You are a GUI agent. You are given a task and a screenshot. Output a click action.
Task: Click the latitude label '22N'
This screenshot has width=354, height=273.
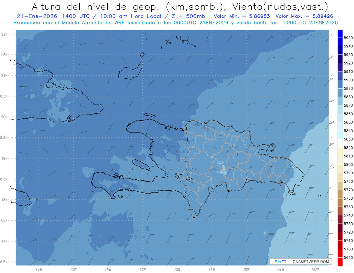coord(4,34)
